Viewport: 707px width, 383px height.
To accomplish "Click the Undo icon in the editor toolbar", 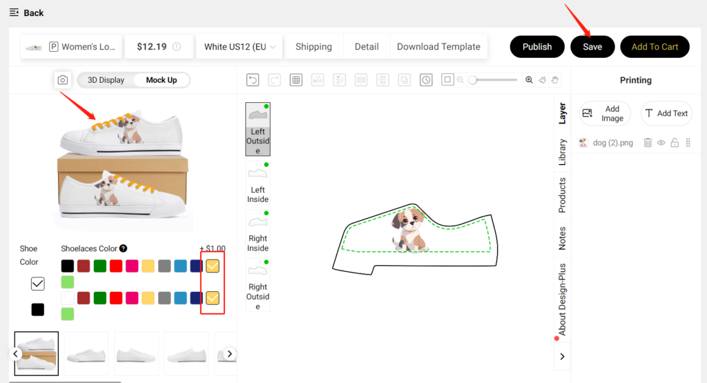I will coord(253,80).
